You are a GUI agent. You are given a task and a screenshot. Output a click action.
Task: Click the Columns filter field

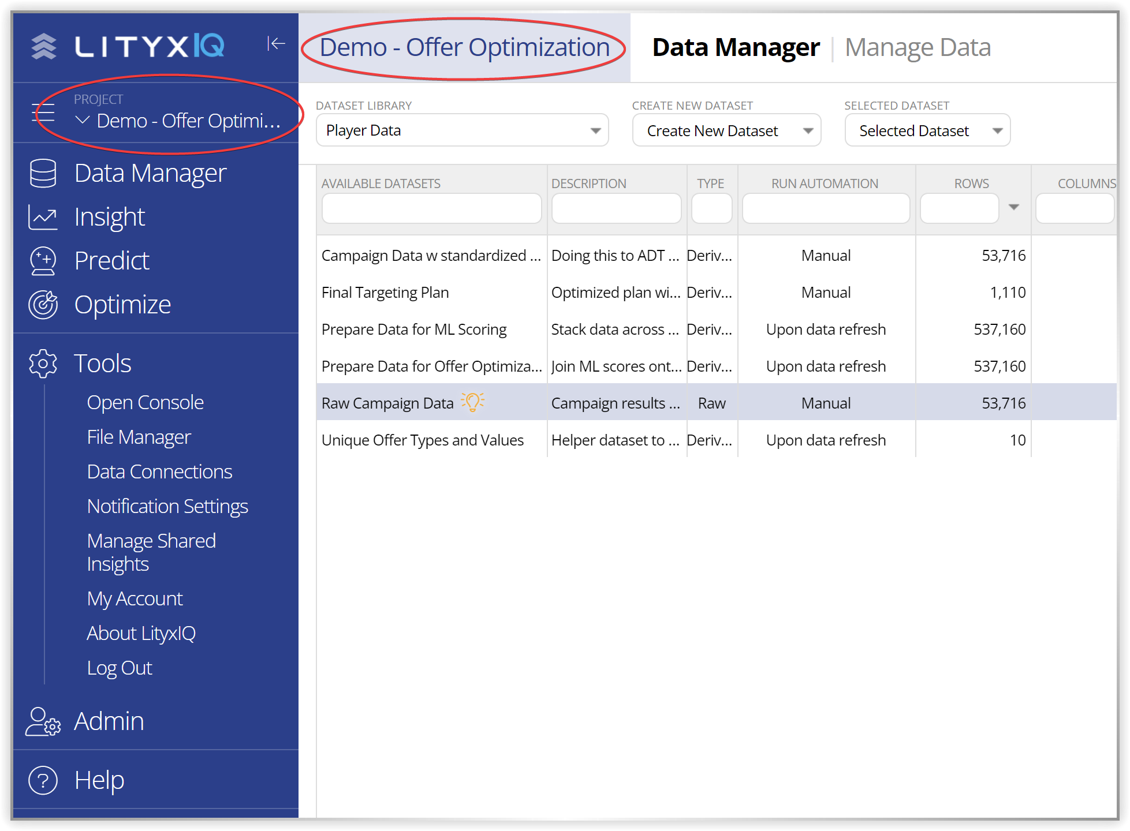(x=1075, y=208)
